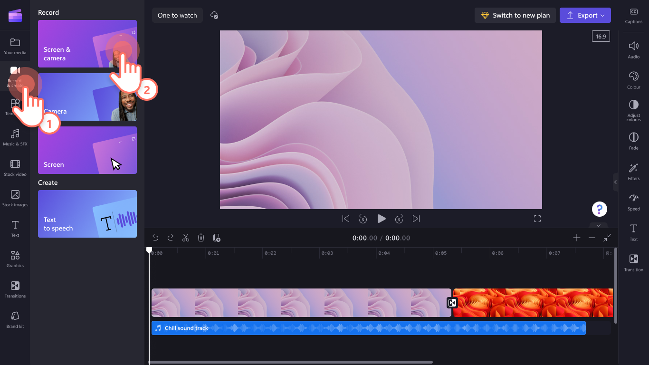The image size is (649, 365).
Task: Undo the last action
Action: pos(155,237)
